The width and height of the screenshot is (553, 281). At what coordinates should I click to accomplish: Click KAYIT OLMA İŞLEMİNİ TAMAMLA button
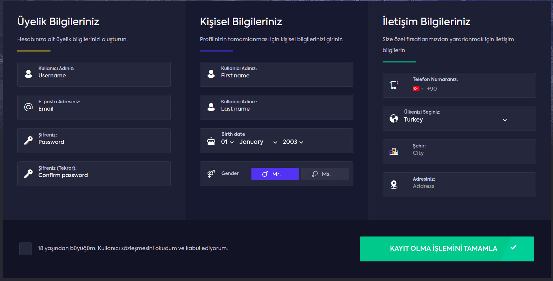pyautogui.click(x=447, y=249)
